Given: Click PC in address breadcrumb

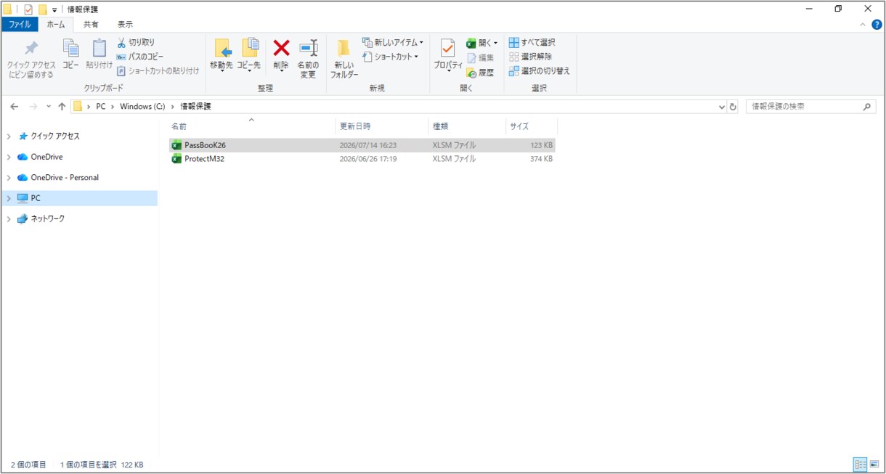Looking at the screenshot, I should (101, 107).
